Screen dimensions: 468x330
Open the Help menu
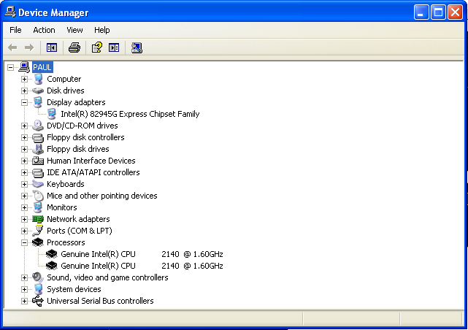[102, 30]
